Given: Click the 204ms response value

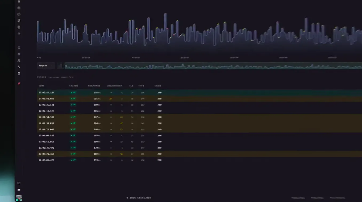Looking at the screenshot, I should coord(97,123).
